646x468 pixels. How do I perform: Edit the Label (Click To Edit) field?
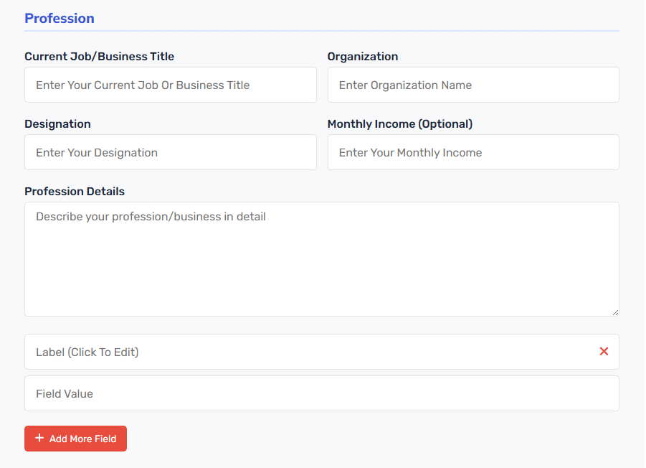[321, 352]
